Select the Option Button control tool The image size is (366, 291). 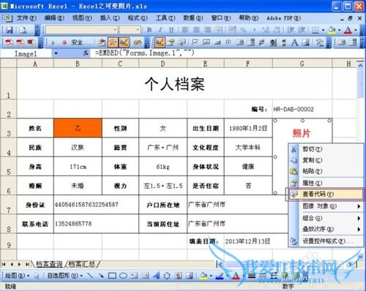tap(228, 42)
